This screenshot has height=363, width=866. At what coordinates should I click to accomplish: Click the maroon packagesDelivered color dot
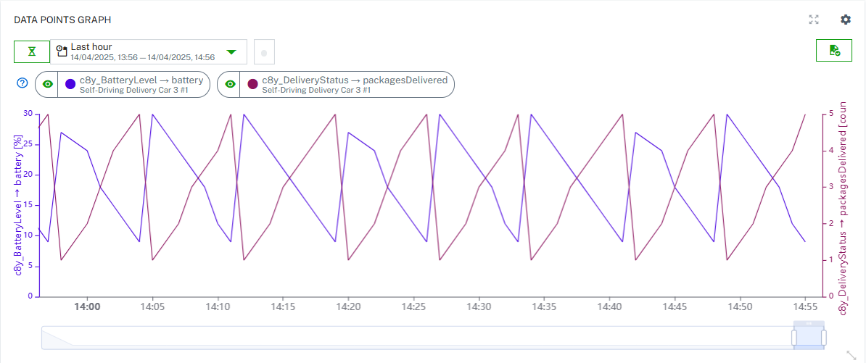tap(252, 84)
